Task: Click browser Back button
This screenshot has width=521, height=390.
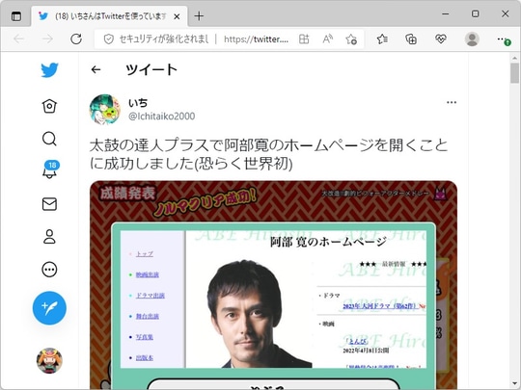Action: [x=19, y=39]
